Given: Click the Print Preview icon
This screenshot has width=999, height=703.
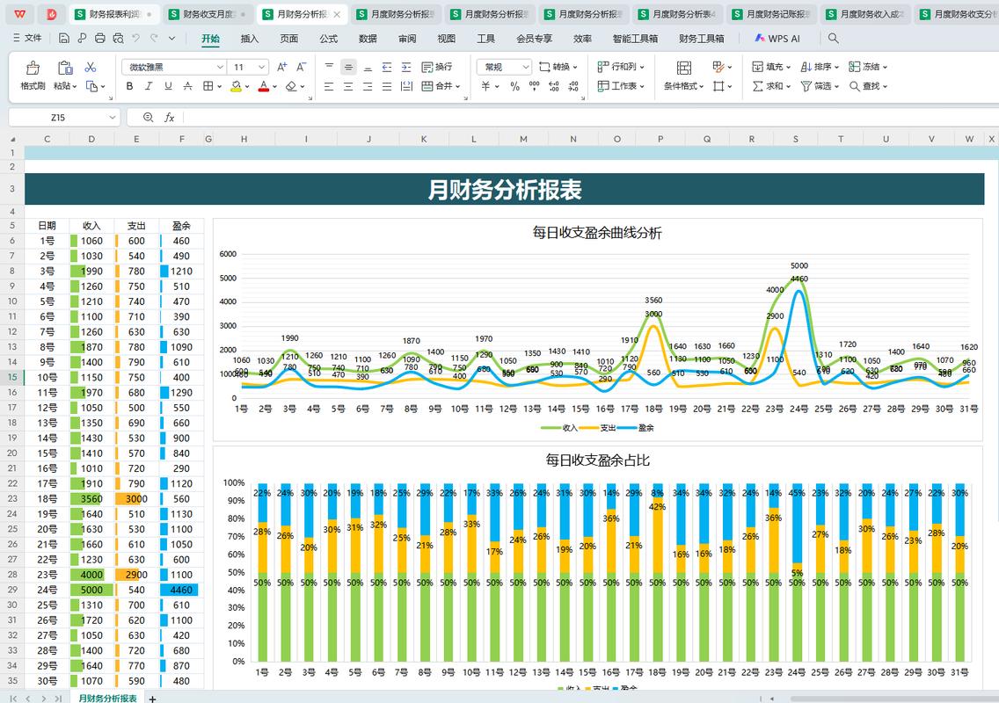Looking at the screenshot, I should [118, 38].
